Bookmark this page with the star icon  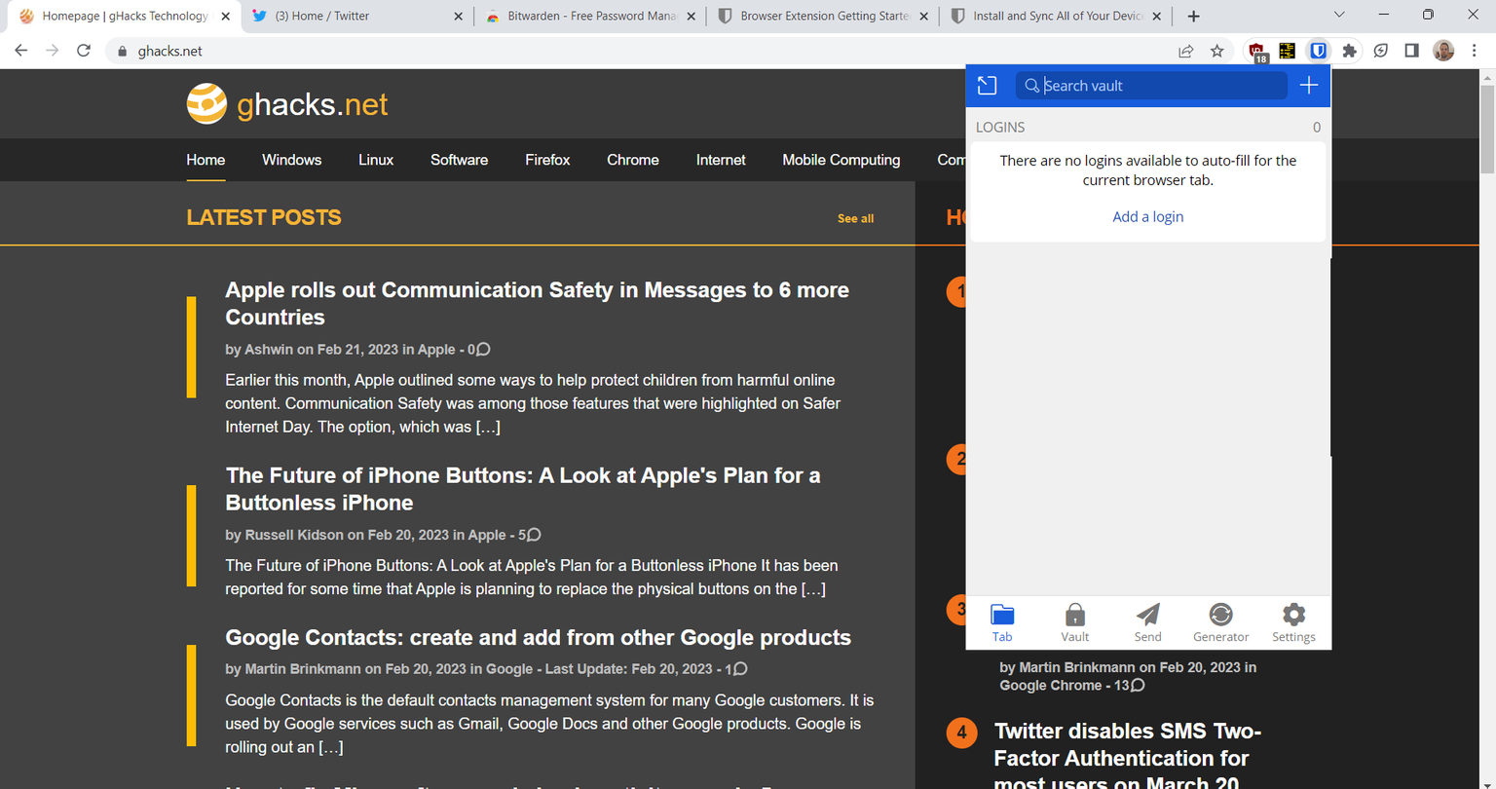pyautogui.click(x=1216, y=51)
